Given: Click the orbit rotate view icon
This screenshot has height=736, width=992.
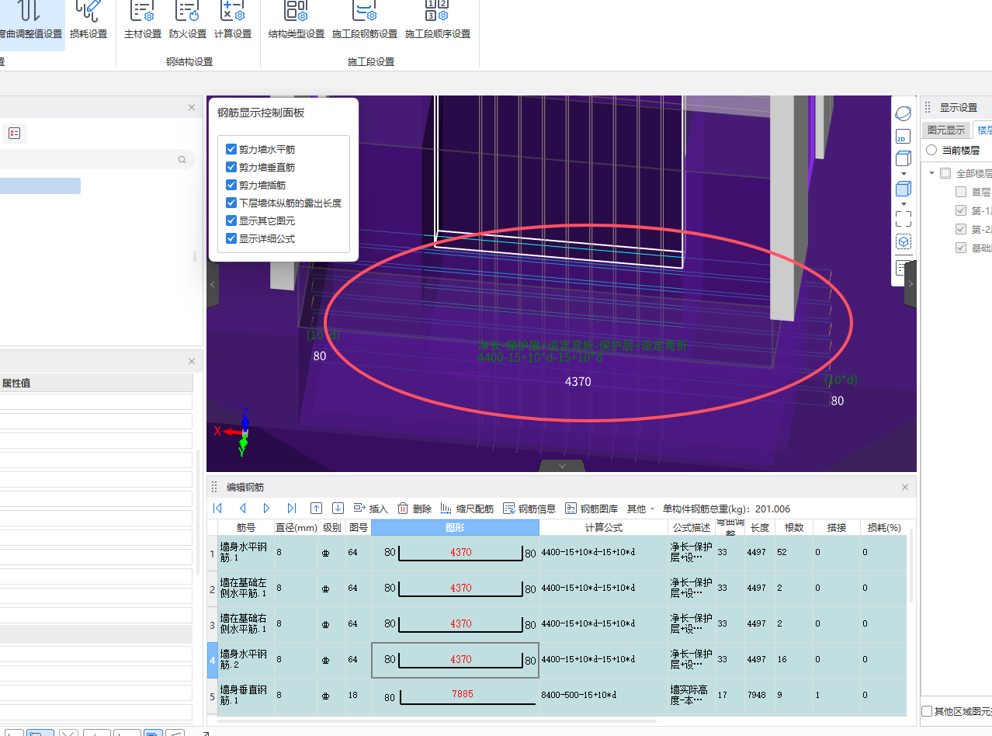Looking at the screenshot, I should (903, 113).
